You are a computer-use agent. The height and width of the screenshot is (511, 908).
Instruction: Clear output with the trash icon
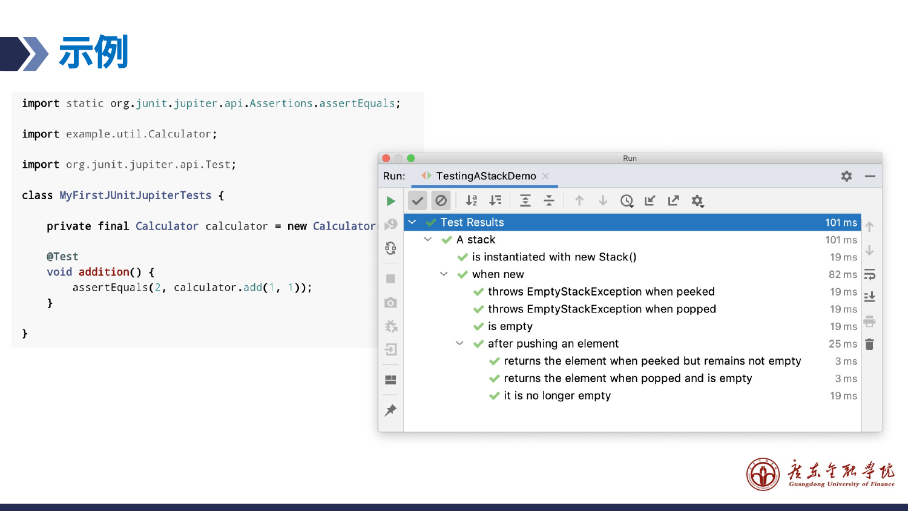coord(870,345)
